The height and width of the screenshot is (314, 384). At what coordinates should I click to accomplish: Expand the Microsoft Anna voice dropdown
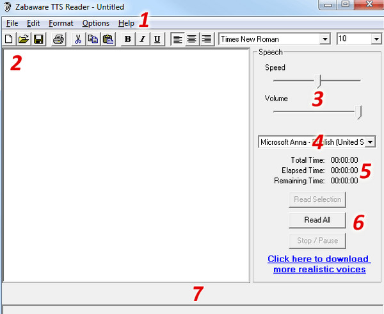pos(370,142)
